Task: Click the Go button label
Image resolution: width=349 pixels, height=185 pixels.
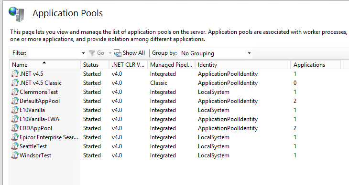Action: pyautogui.click(x=100, y=53)
